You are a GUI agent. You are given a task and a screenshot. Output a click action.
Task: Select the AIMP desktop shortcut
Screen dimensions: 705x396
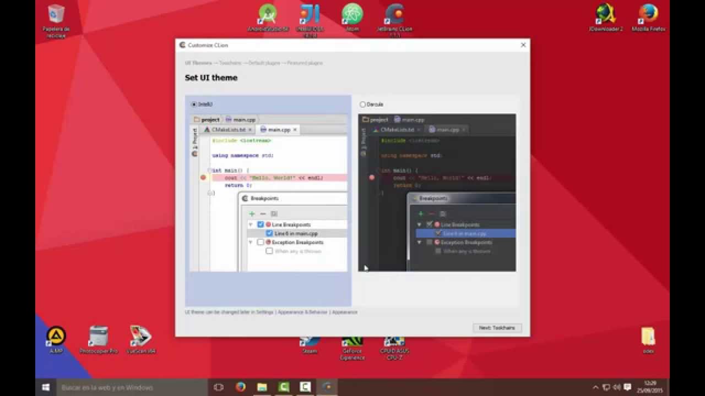point(56,340)
